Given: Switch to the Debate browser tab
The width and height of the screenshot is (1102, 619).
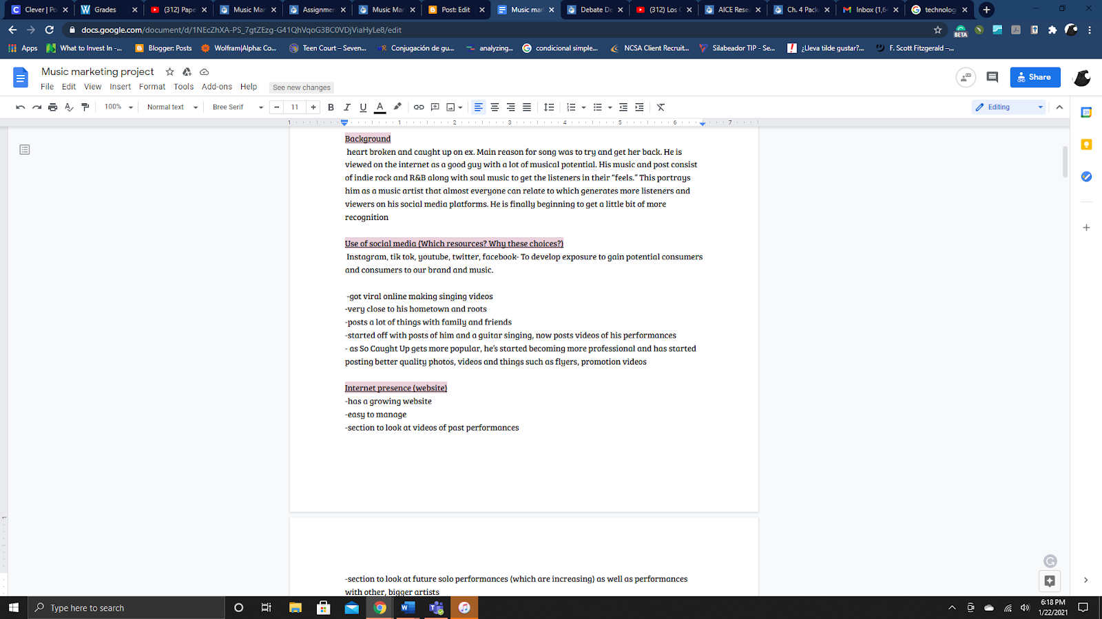Looking at the screenshot, I should click(594, 10).
